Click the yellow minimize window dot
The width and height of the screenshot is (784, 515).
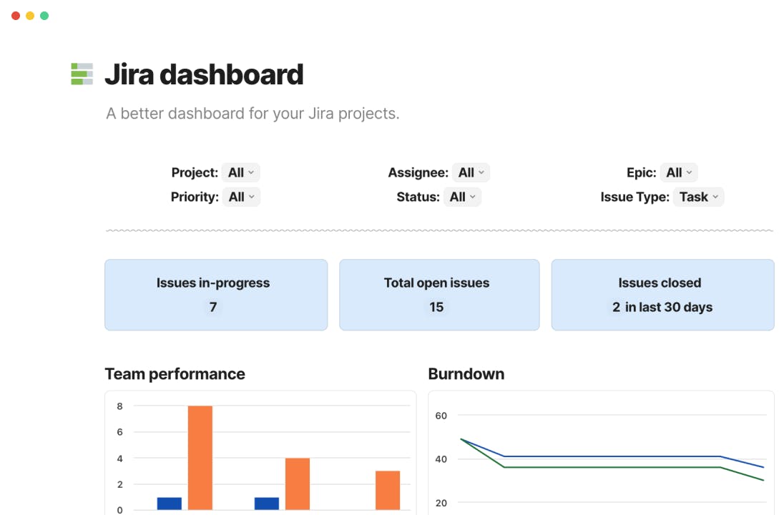[x=30, y=16]
